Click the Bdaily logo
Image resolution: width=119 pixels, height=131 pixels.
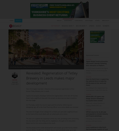pos(15,26)
